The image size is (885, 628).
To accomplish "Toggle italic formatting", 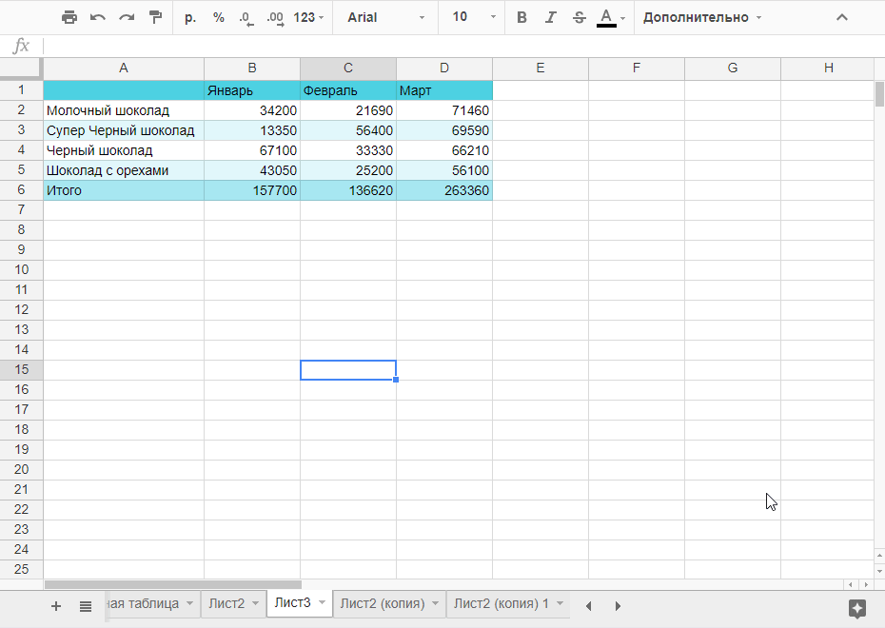I will click(550, 17).
